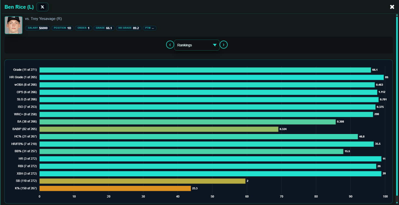The height and width of the screenshot is (205, 399).
Task: Click the Position 1B badge
Action: click(63, 28)
